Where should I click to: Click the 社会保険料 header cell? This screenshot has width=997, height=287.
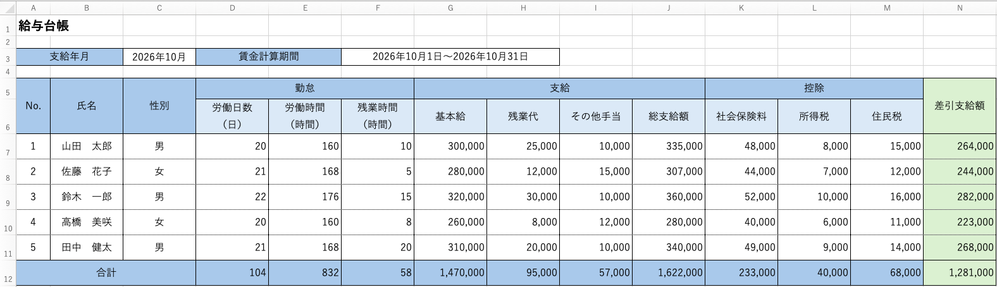point(741,116)
